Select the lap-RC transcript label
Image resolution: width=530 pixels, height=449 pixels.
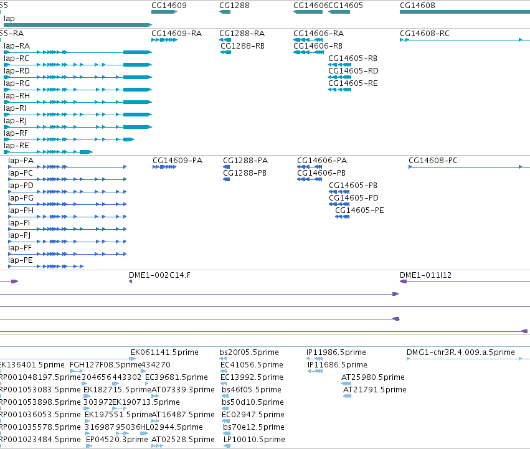[x=16, y=58]
